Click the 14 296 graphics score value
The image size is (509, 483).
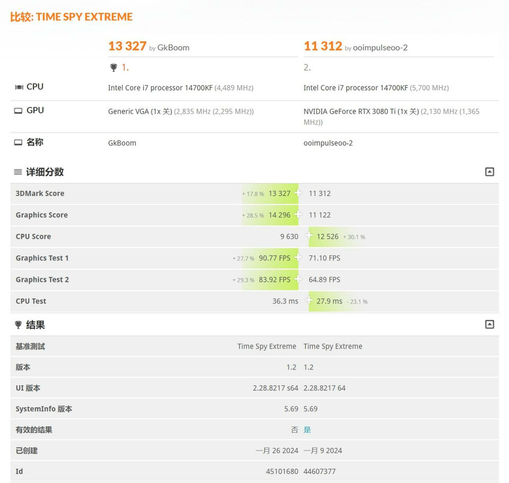pos(279,215)
